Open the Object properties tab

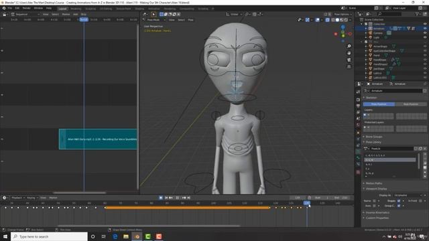click(x=358, y=133)
